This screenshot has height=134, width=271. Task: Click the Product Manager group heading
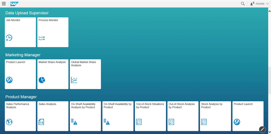21,97
